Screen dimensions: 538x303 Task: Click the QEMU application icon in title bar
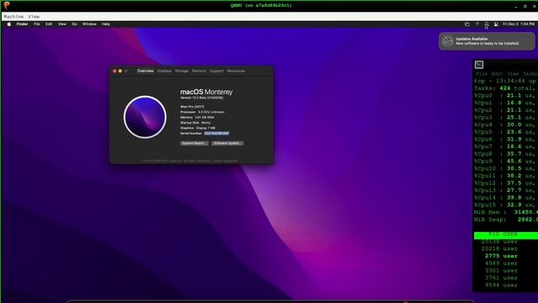[7, 5]
